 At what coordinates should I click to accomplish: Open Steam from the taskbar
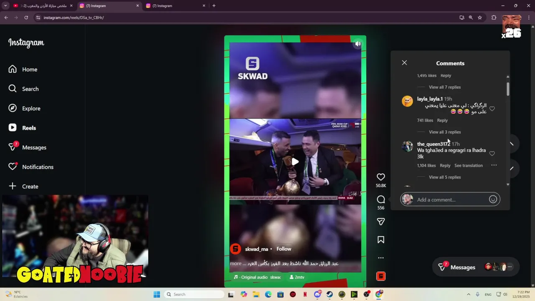[329, 294]
